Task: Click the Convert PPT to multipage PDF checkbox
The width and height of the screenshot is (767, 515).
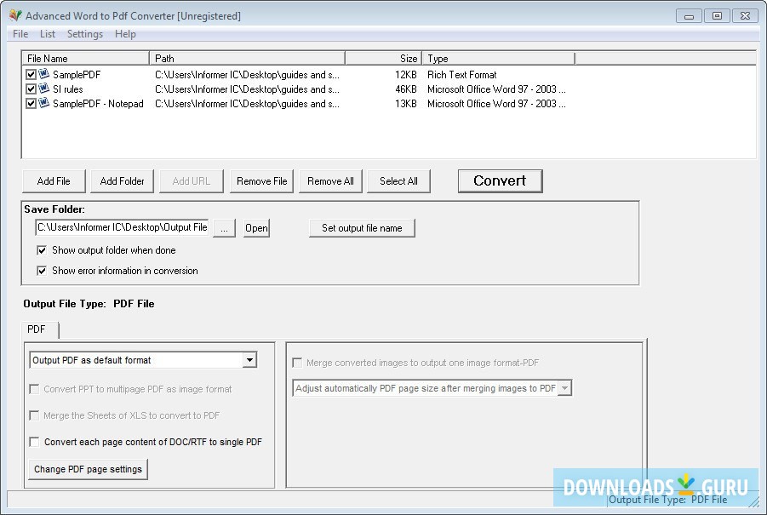Action: point(34,389)
